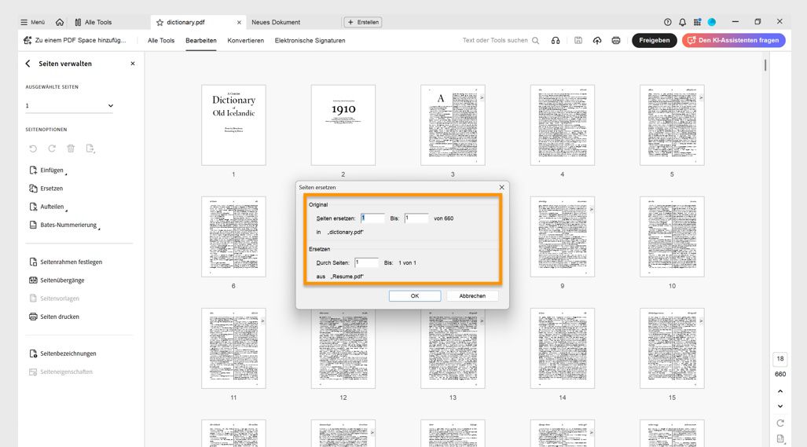Select page 10 thumbnail
The width and height of the screenshot is (807, 447).
coord(672,236)
